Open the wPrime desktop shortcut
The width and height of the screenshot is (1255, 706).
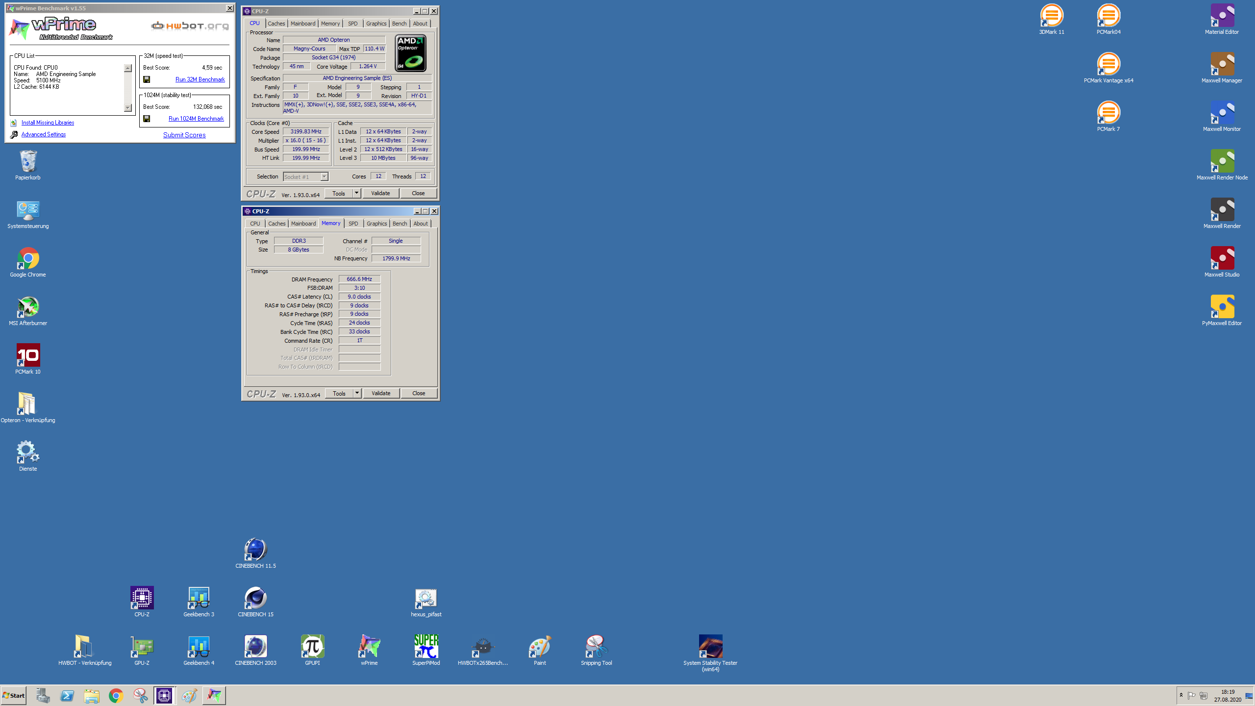click(369, 651)
